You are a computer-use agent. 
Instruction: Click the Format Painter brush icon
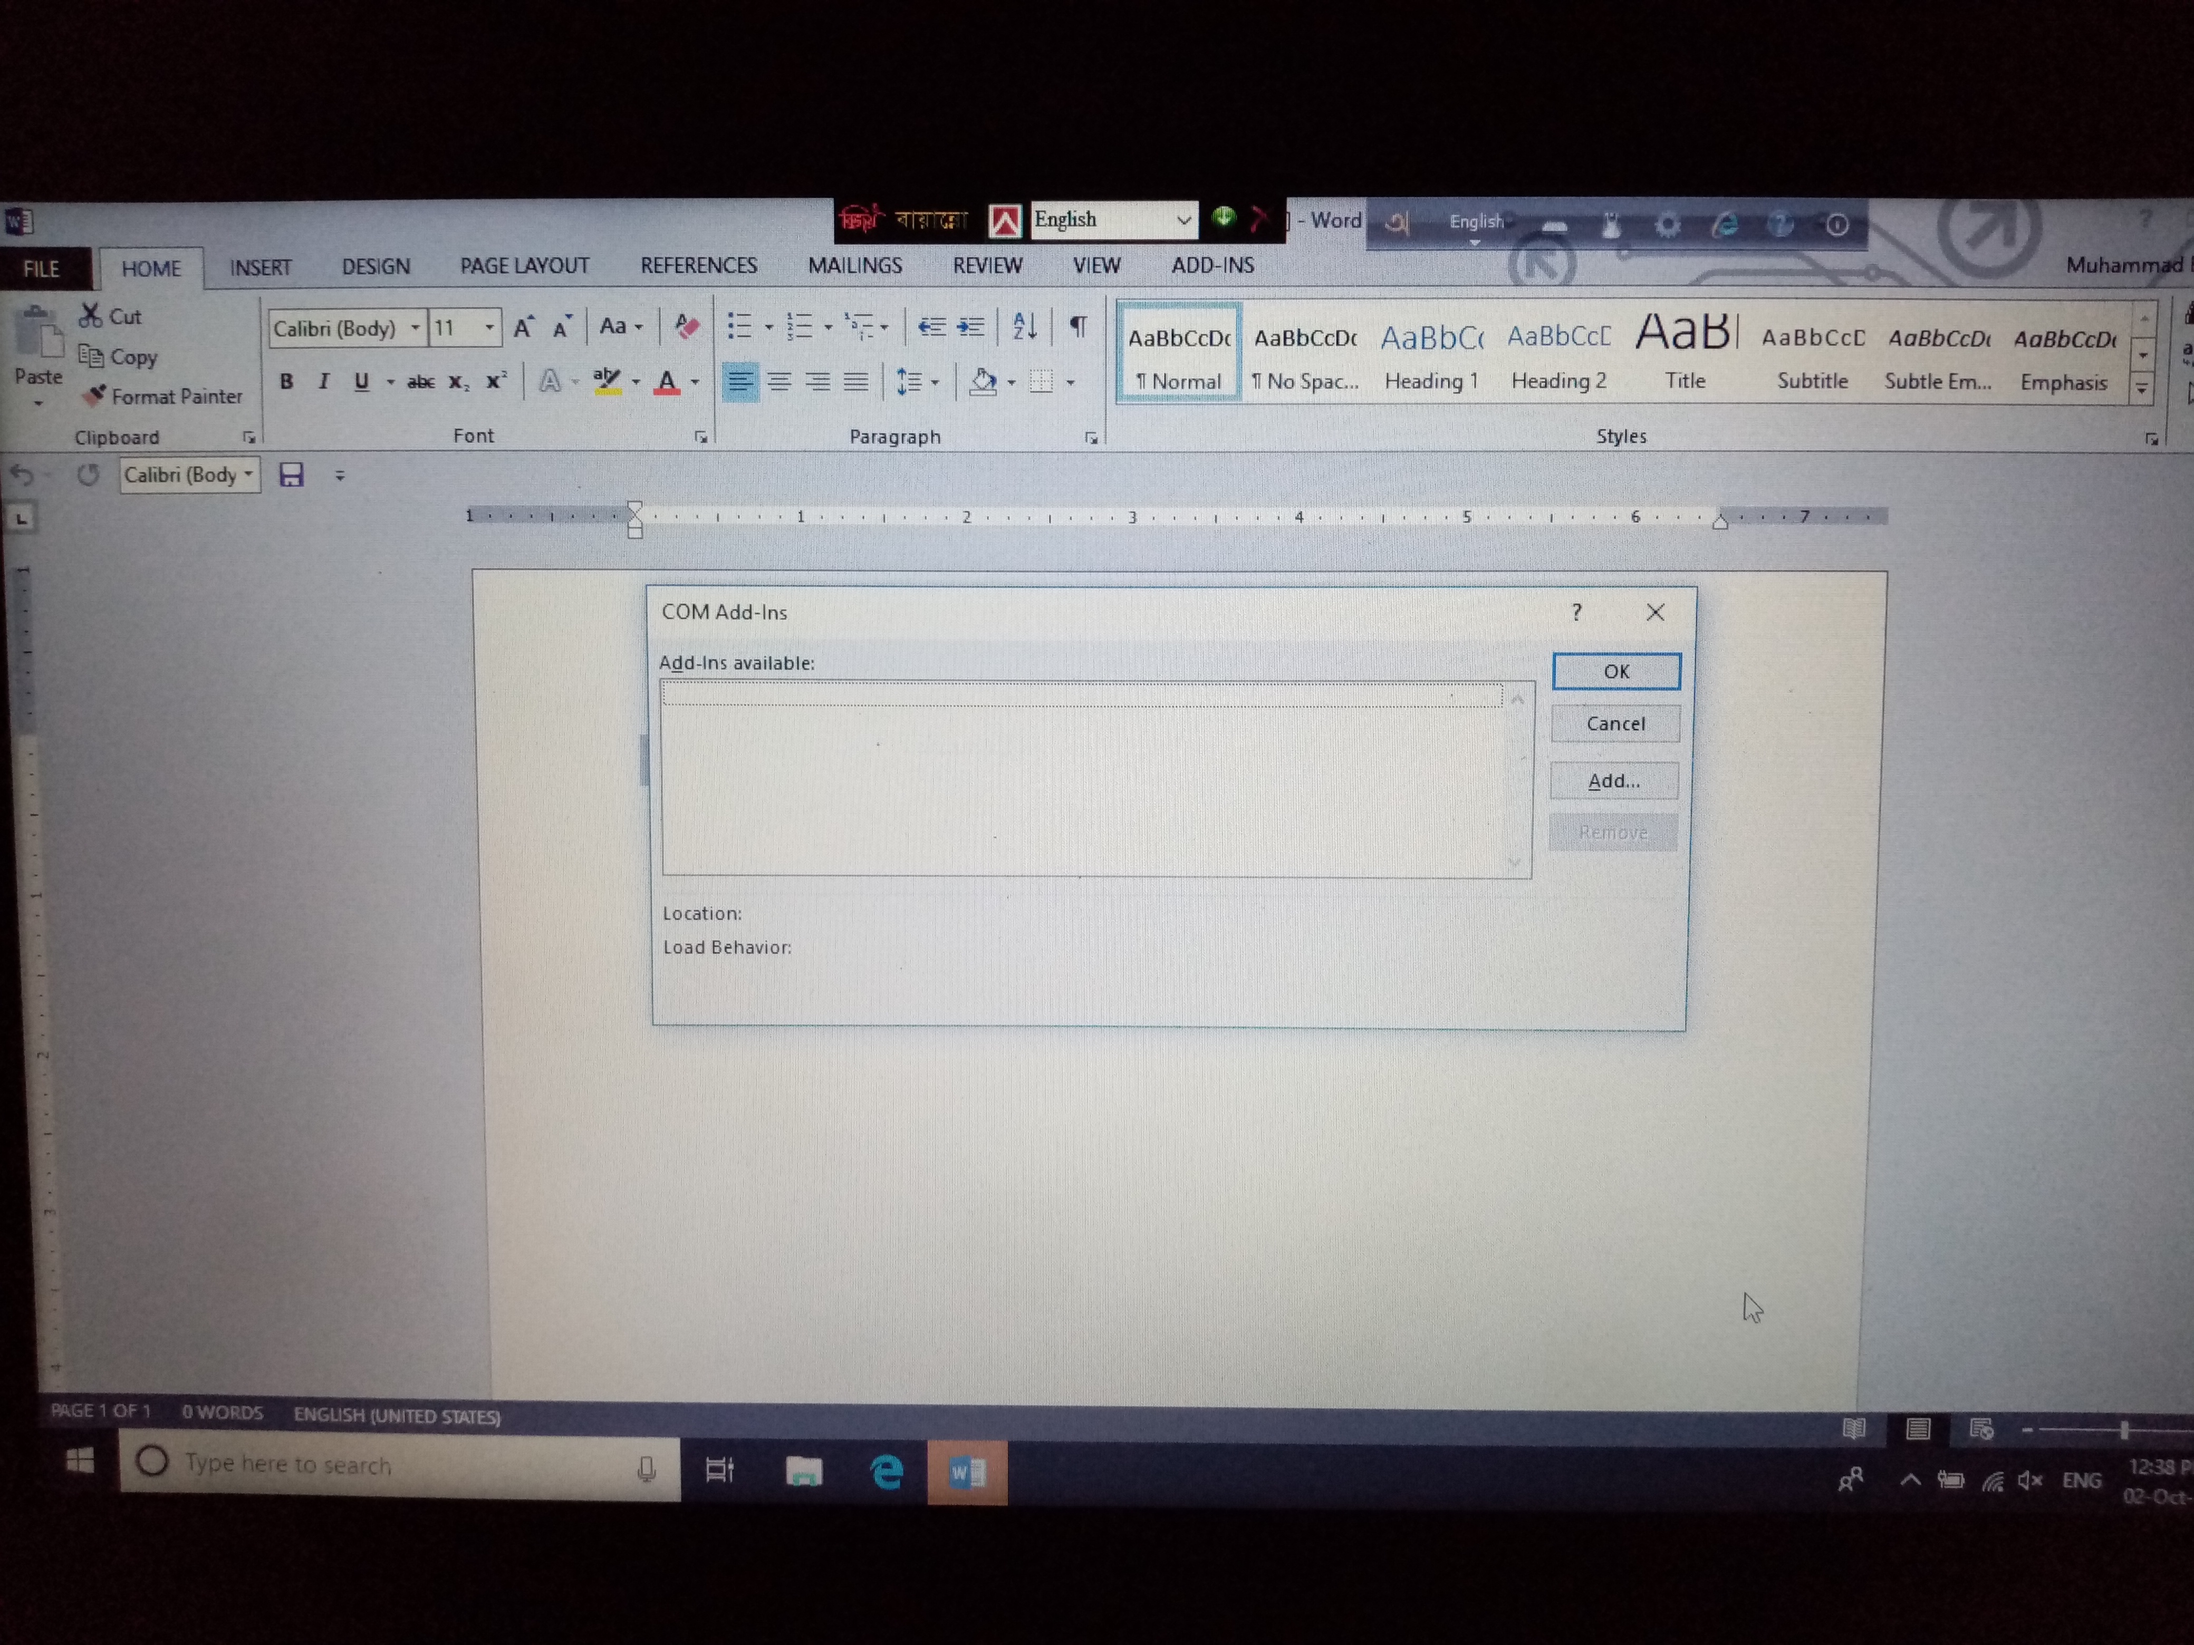click(x=94, y=396)
